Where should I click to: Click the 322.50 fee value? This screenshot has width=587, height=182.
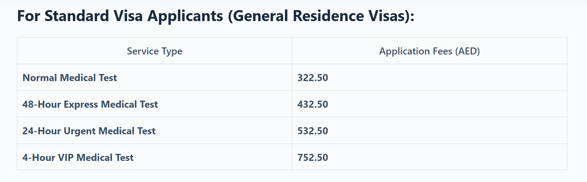pyautogui.click(x=313, y=78)
